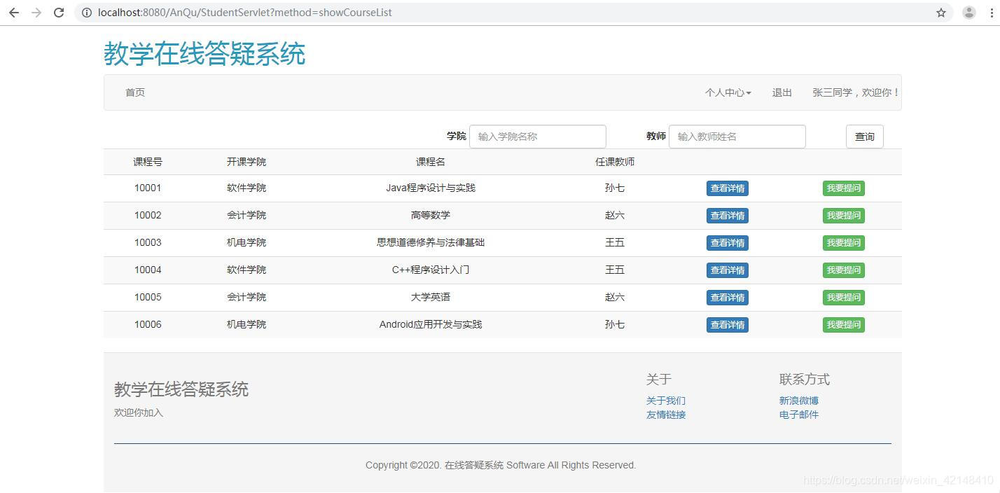The height and width of the screenshot is (493, 1000).
Task: Open the 首页 navigation item
Action: tap(135, 92)
